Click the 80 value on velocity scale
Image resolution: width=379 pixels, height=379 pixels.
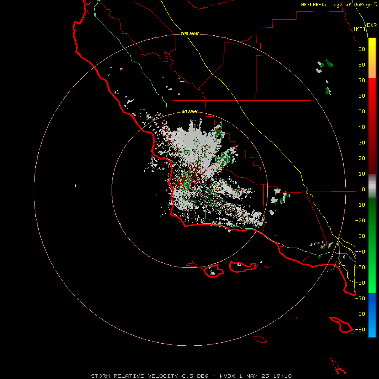(362, 64)
